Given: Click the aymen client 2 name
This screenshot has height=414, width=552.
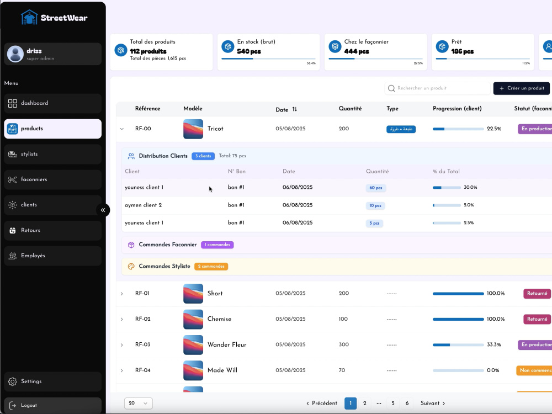Looking at the screenshot, I should click(x=144, y=205).
